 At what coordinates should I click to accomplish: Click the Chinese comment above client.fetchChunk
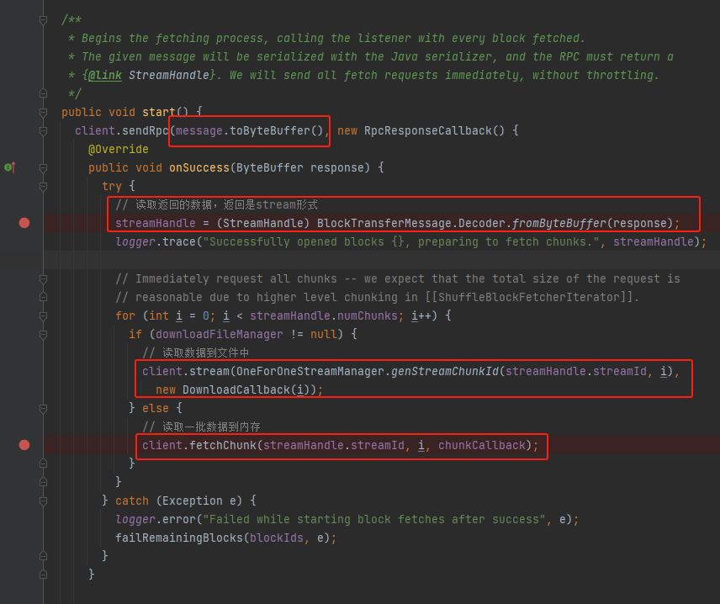click(x=201, y=427)
